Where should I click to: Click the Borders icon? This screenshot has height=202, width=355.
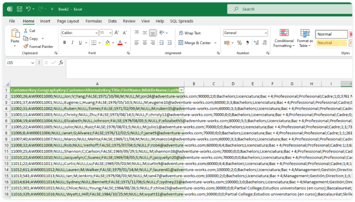coord(94,43)
